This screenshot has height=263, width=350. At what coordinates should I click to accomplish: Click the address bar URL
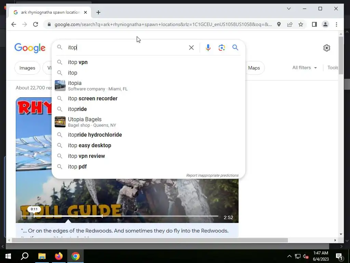[163, 24]
